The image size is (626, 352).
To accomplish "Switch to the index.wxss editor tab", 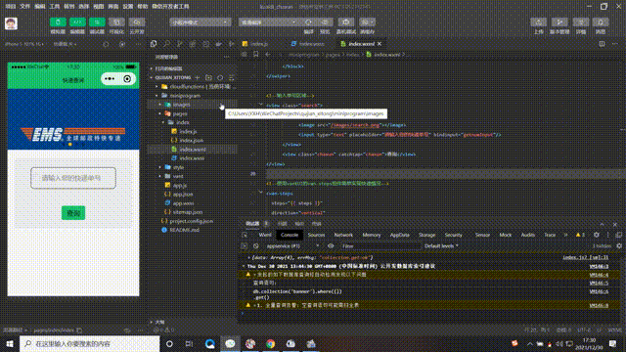I will coord(311,44).
